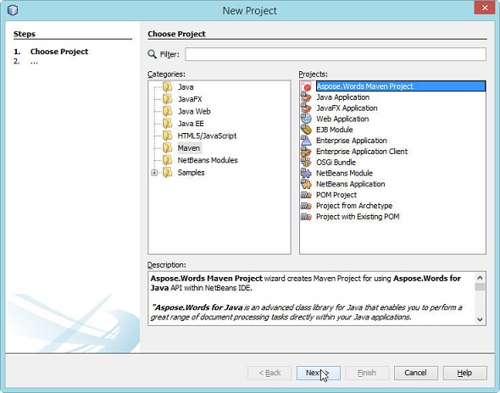Click the Java category folder icon
This screenshot has width=500, height=393.
pyautogui.click(x=168, y=86)
